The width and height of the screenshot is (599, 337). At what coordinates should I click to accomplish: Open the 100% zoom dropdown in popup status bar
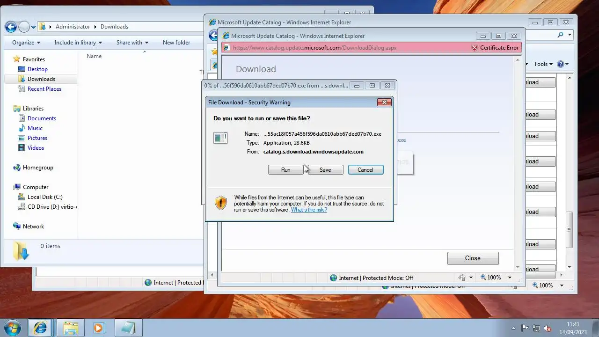pos(510,278)
